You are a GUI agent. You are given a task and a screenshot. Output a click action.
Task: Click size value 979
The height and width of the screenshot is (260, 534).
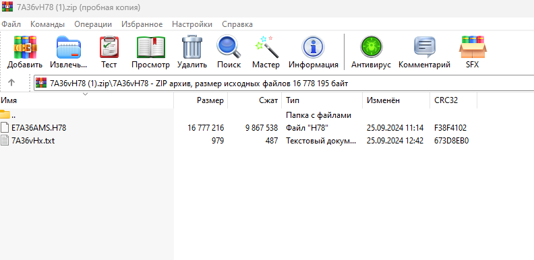pos(217,141)
